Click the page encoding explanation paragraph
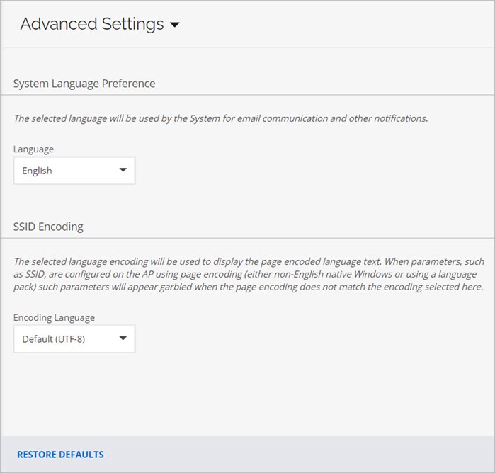This screenshot has width=495, height=473. click(249, 274)
